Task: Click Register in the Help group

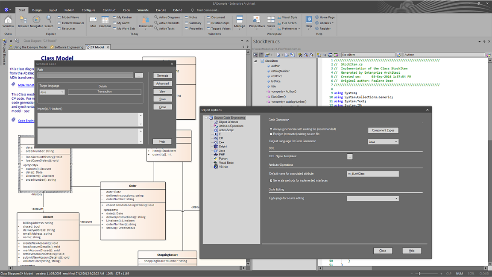Action: coord(323,29)
